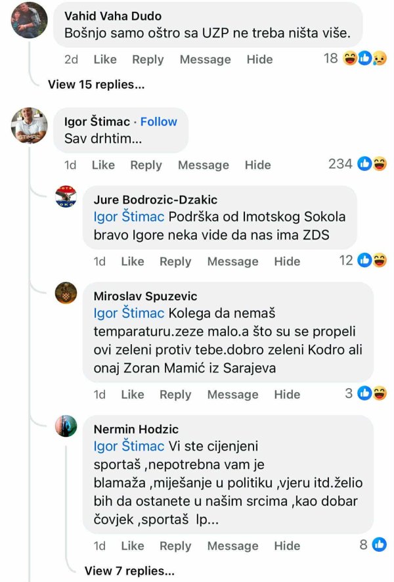The height and width of the screenshot is (582, 394).
Task: Follow Igor Štimac
Action: click(x=158, y=122)
